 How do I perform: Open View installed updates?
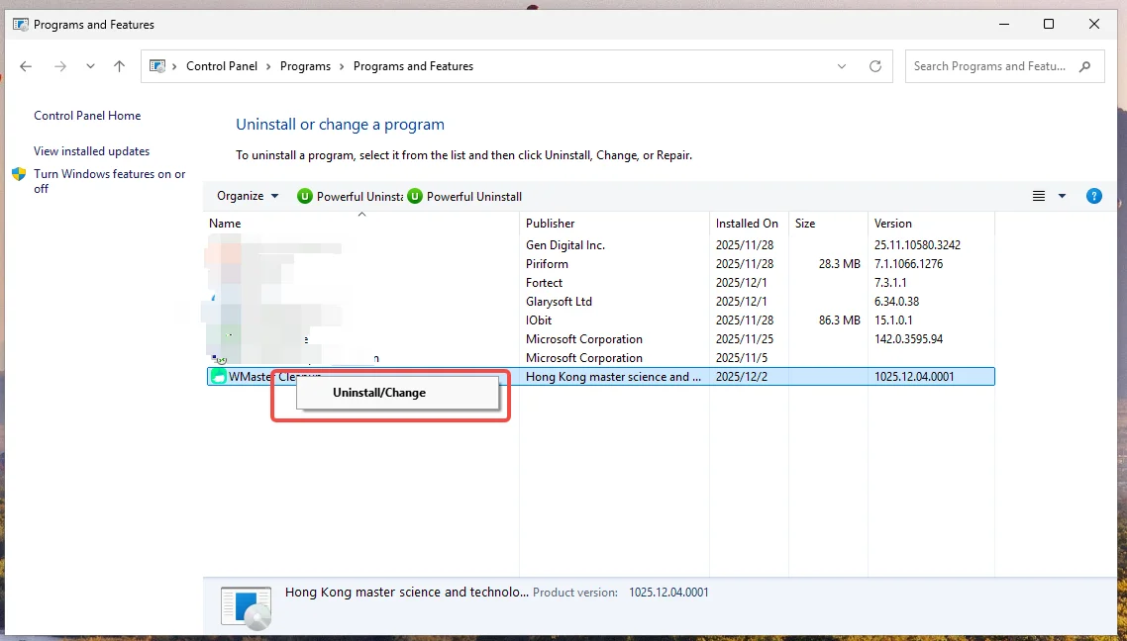(x=91, y=150)
